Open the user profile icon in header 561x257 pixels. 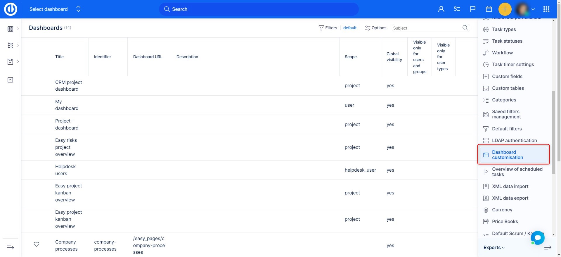point(441,9)
